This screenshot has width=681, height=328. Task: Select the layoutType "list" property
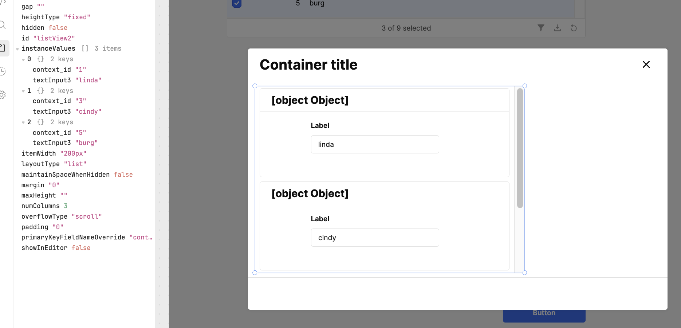(x=54, y=164)
